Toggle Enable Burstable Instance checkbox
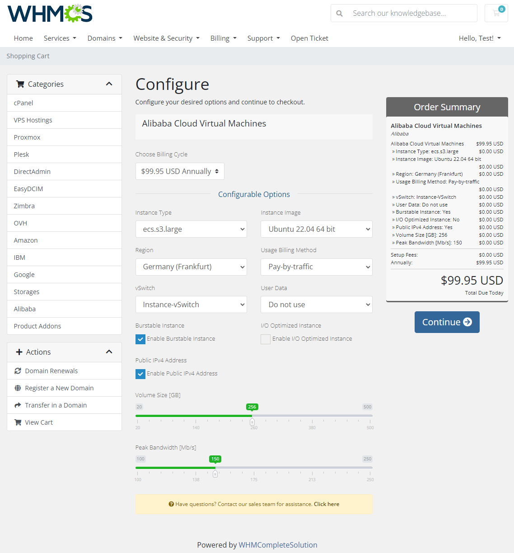 [140, 339]
